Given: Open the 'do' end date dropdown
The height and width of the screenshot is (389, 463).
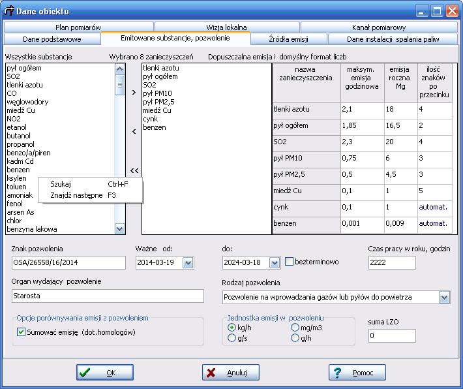Looking at the screenshot, I should click(275, 262).
